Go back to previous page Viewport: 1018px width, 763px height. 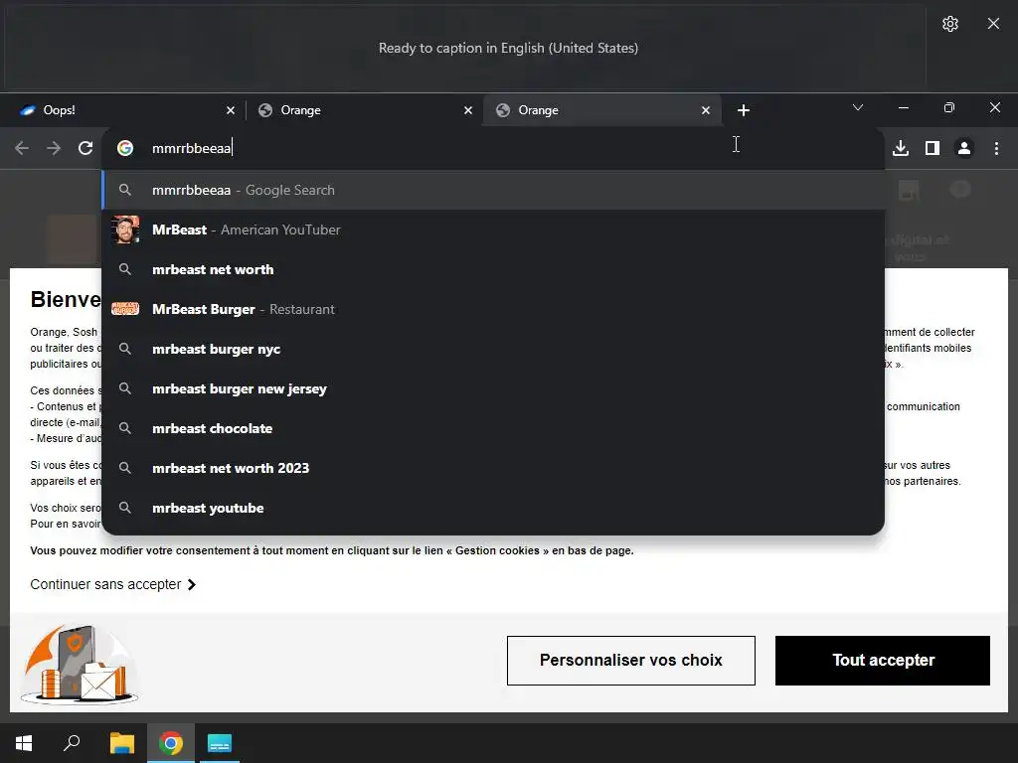pos(22,149)
